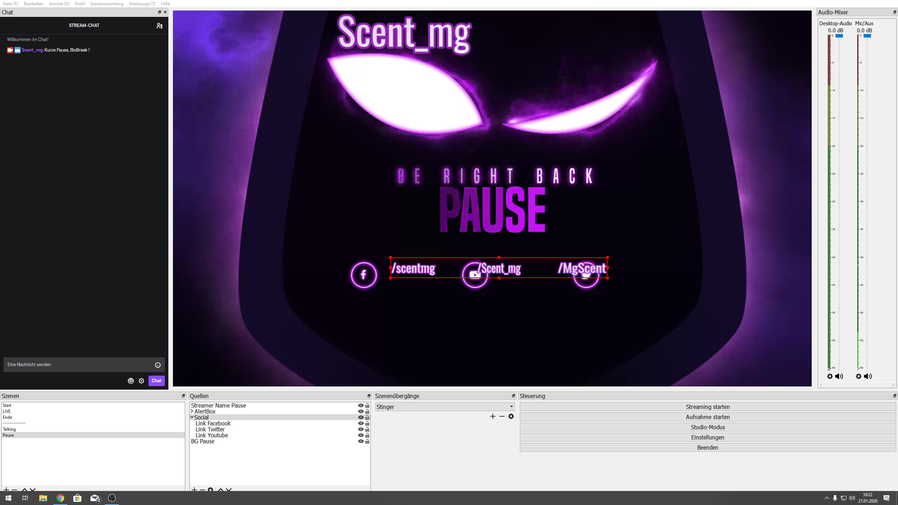Open Mic/Aux settings gear icon
This screenshot has height=505, width=898.
click(x=858, y=376)
